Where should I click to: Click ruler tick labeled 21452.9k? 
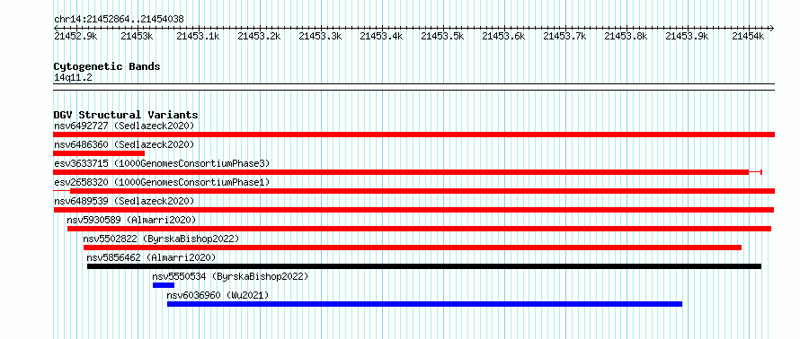tap(76, 36)
